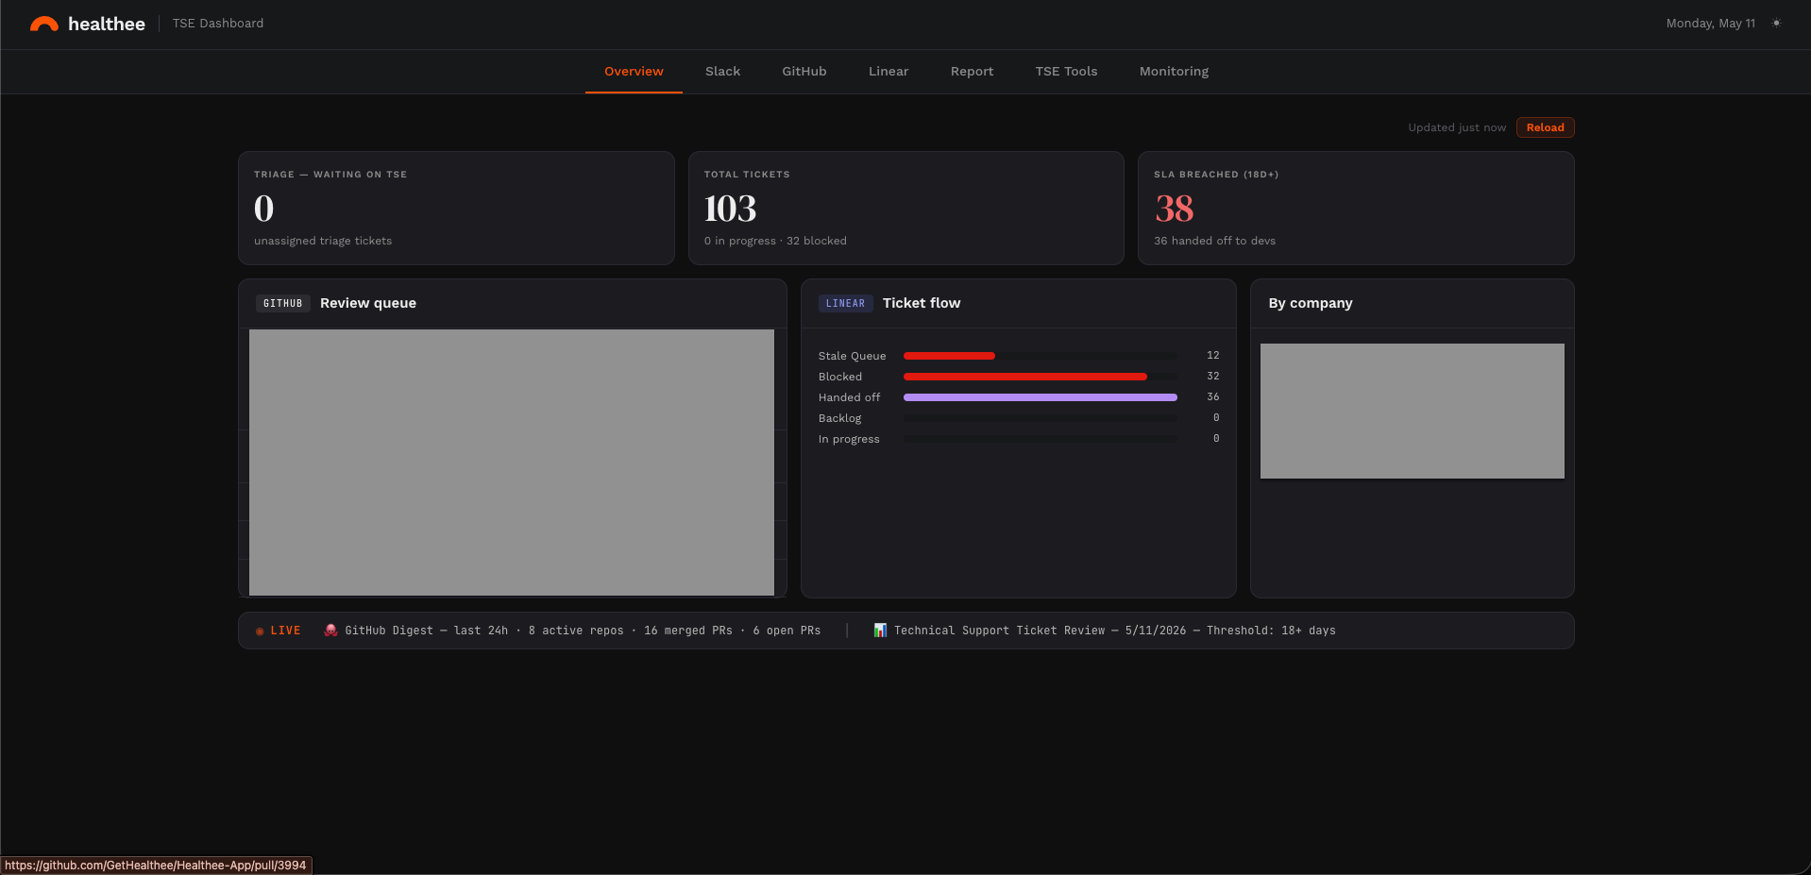Image resolution: width=1811 pixels, height=875 pixels.
Task: Click the In progress row label
Action: point(849,439)
